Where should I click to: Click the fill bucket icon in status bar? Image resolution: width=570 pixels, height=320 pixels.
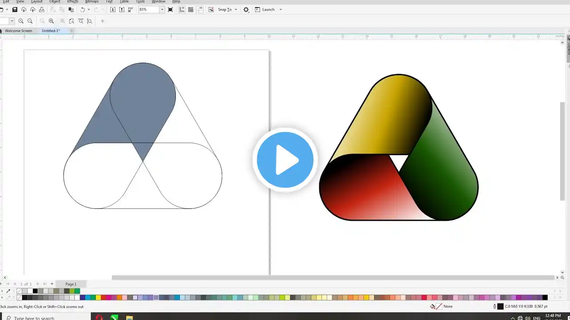pyautogui.click(x=432, y=306)
